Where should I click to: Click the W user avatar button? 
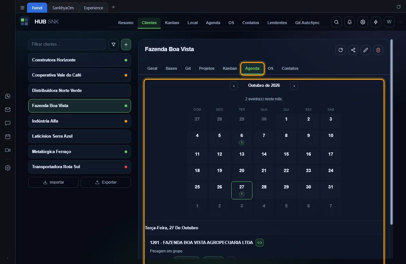(389, 22)
